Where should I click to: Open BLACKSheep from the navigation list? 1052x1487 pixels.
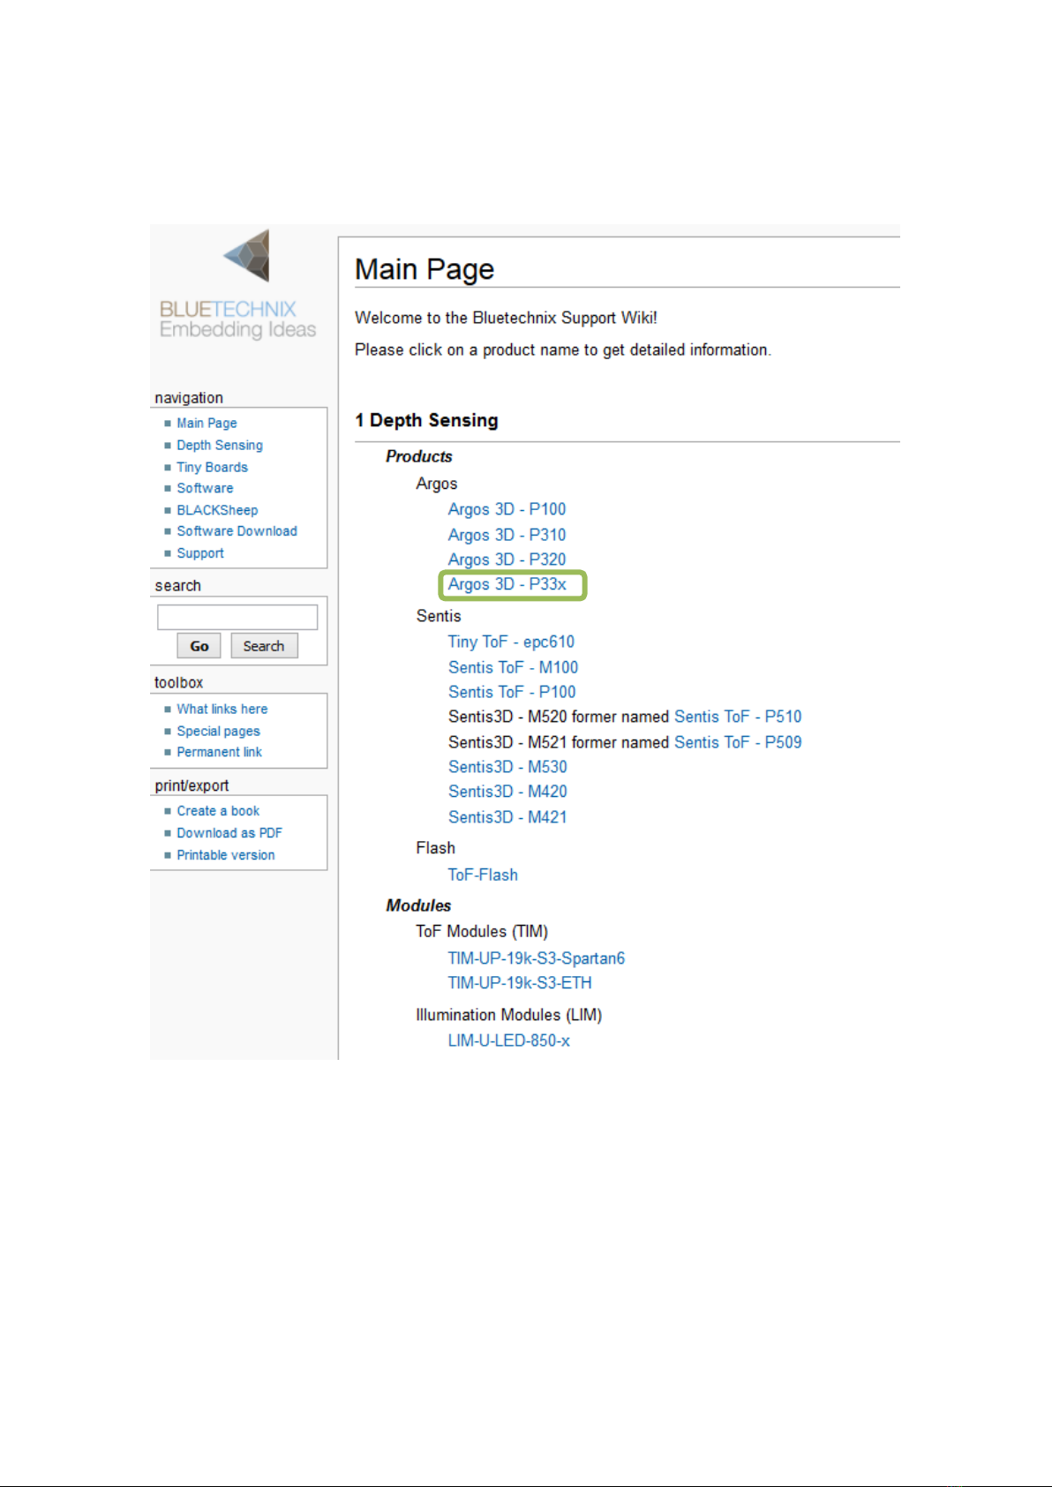tap(217, 510)
